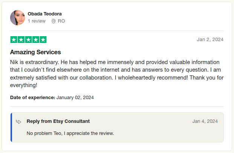Viewport: 234px width, 153px height.
Task: Click the January 02, 2024 experience date
Action: point(75,97)
